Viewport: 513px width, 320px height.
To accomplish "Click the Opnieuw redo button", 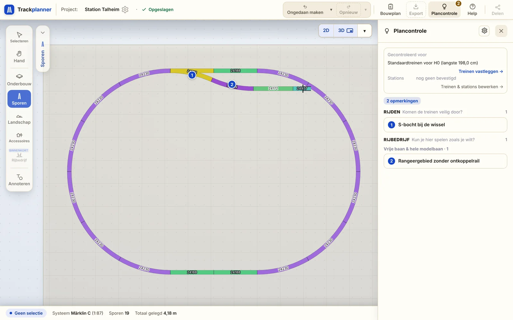I will (349, 10).
